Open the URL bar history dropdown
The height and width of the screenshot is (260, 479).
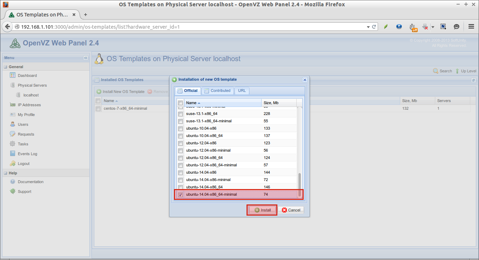[x=368, y=27]
